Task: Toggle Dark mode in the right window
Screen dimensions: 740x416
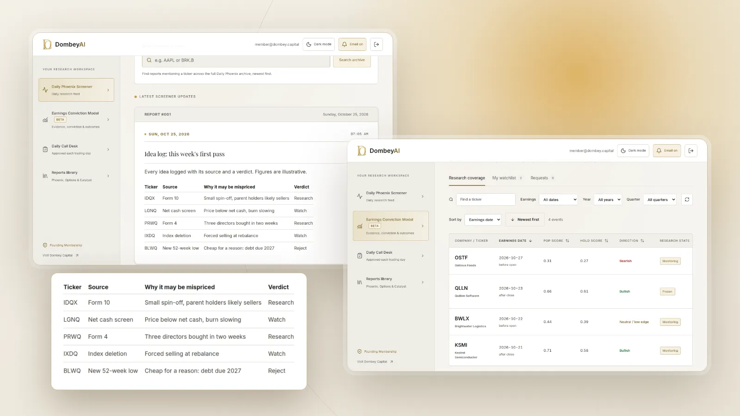Action: click(x=633, y=151)
